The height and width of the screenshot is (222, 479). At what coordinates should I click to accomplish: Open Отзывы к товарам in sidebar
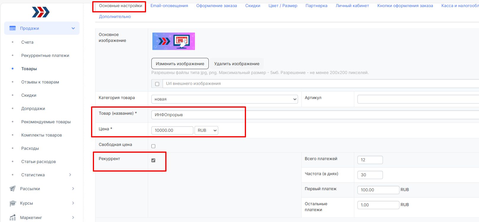[x=40, y=82]
